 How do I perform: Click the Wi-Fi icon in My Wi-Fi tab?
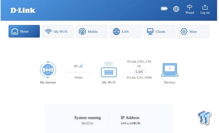tap(48, 31)
